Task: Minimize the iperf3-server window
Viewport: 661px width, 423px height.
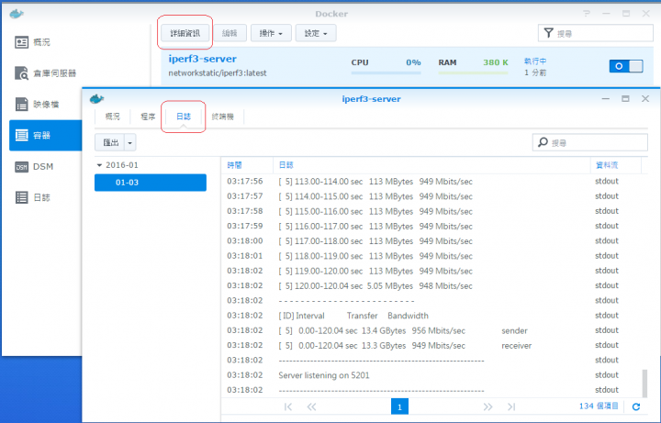Action: click(x=605, y=98)
